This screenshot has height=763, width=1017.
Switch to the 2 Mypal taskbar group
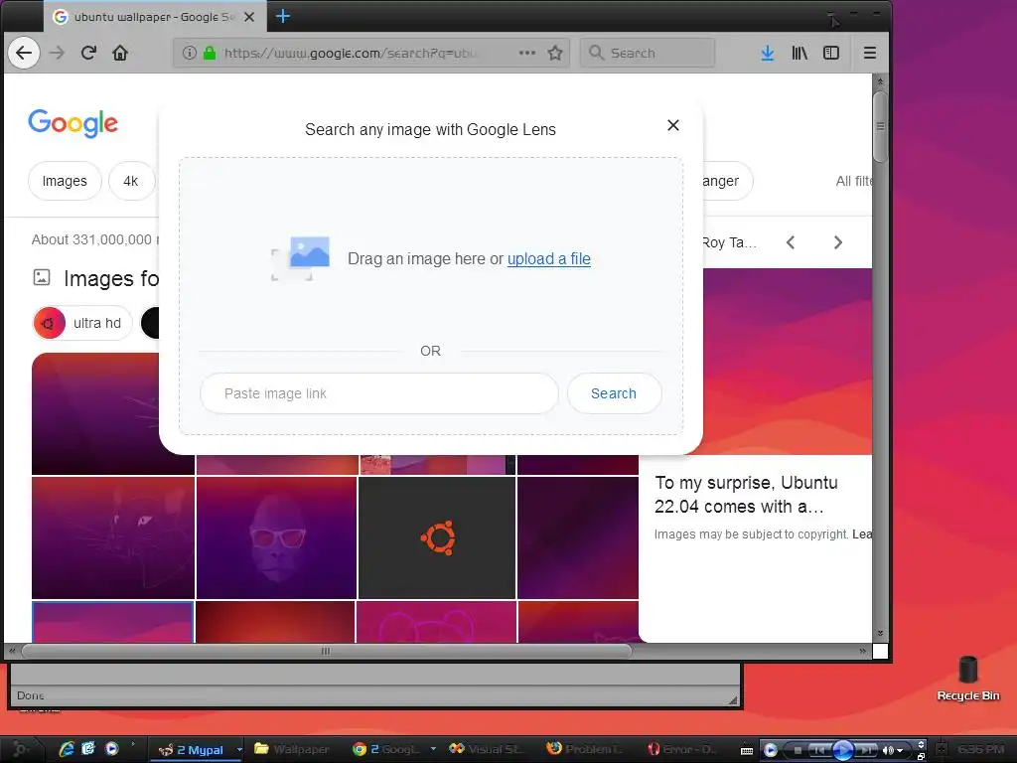[195, 750]
